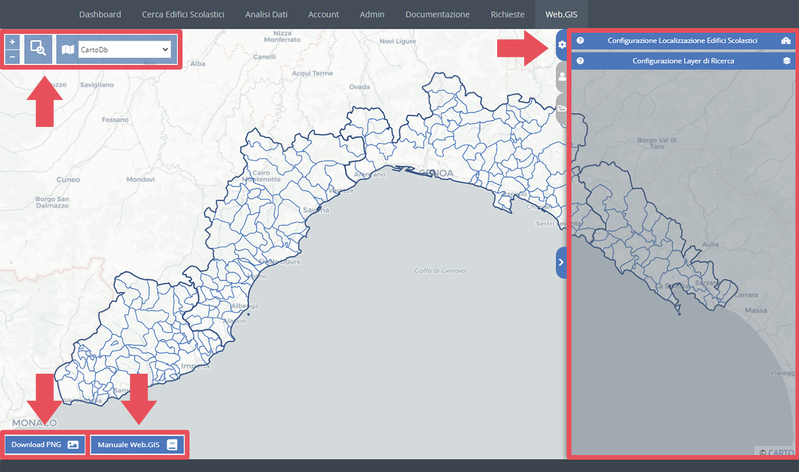Click the buildings icon on Configurazione Localizzazione header
This screenshot has width=799, height=472.
click(x=787, y=40)
